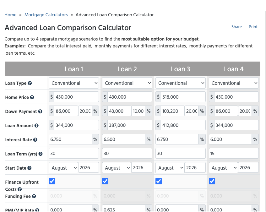Edit Loan 1 Home Price field

[76, 97]
